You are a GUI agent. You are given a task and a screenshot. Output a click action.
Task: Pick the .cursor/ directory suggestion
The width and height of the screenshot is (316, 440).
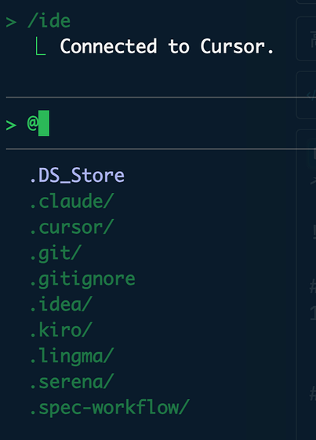71,227
